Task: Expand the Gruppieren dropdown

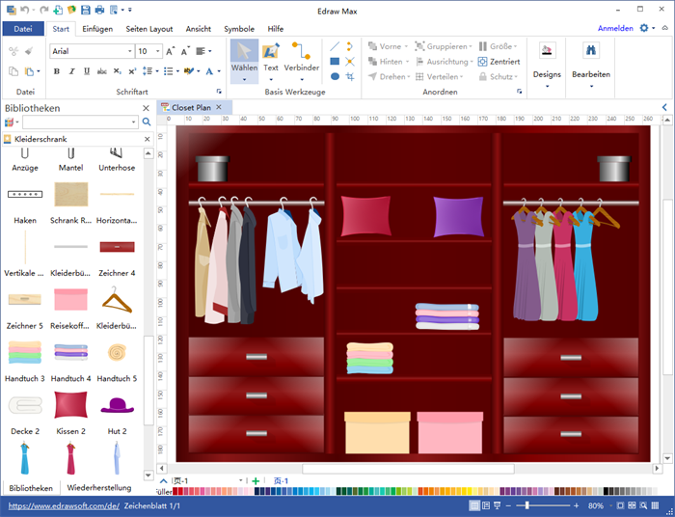Action: pyautogui.click(x=470, y=46)
